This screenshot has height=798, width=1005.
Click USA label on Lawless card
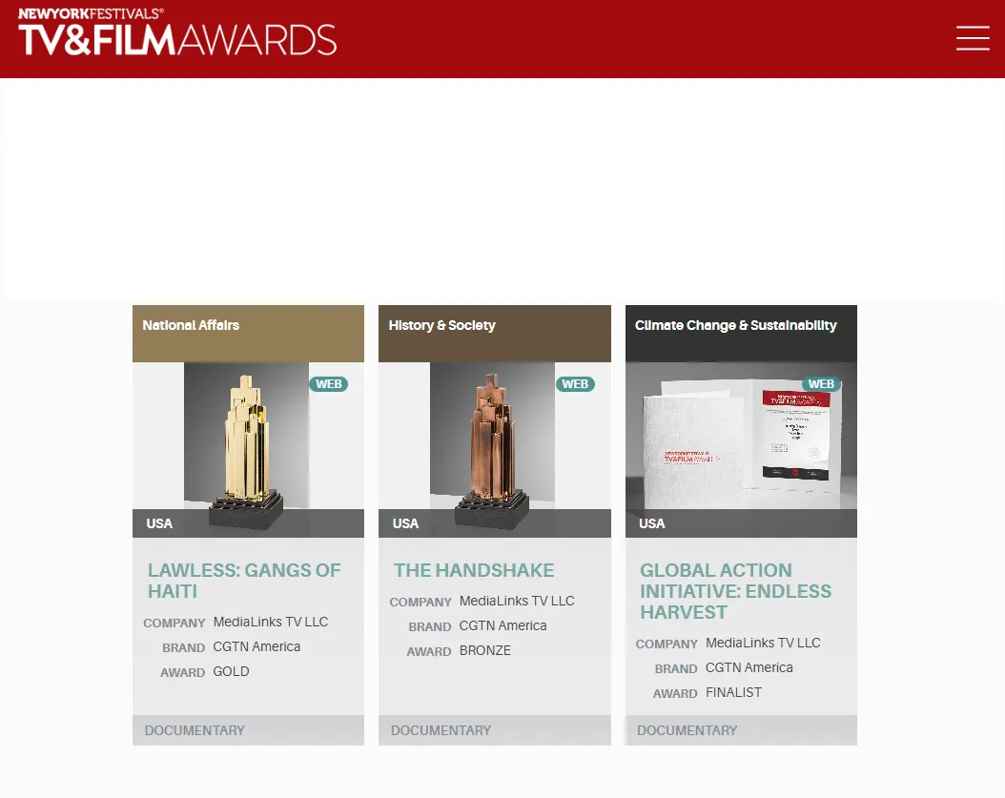click(x=159, y=523)
